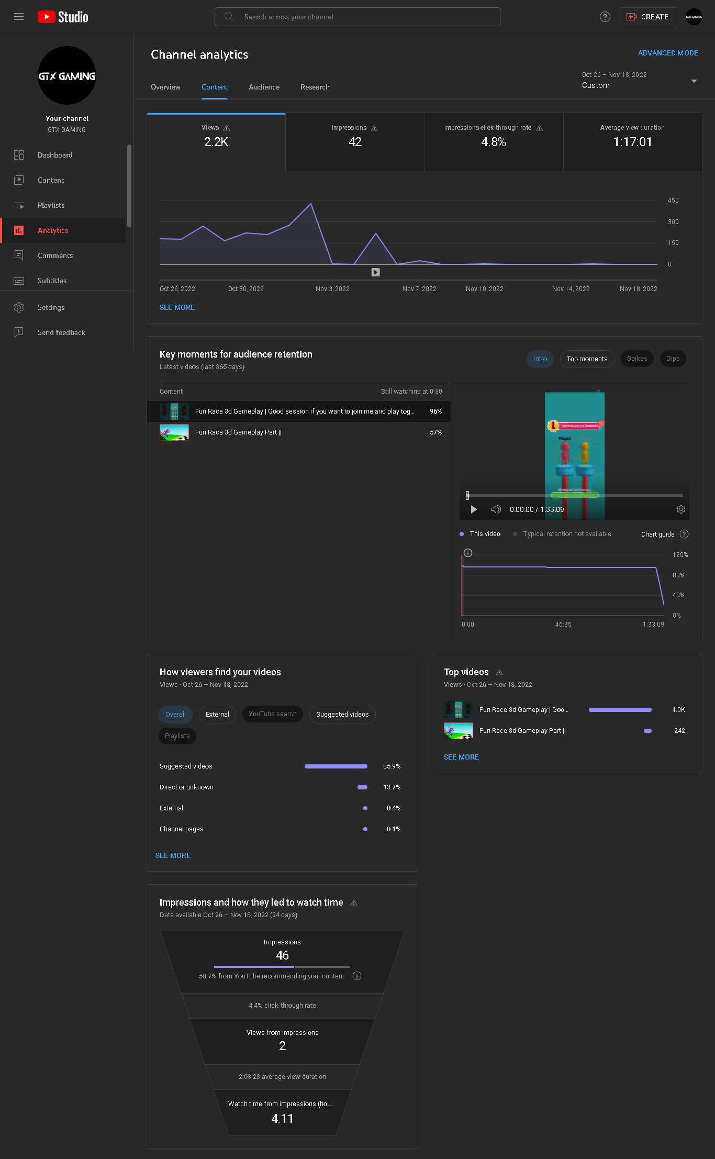715x1159 pixels.
Task: Open the account avatar menu
Action: [x=694, y=17]
